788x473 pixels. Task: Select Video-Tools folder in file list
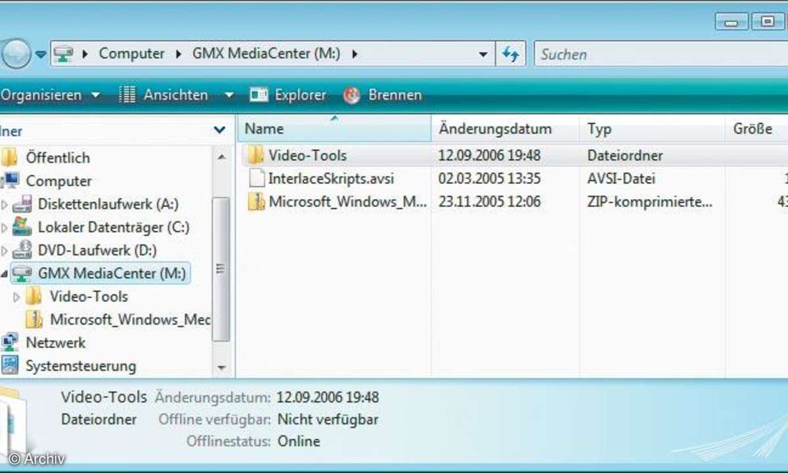[x=307, y=156]
